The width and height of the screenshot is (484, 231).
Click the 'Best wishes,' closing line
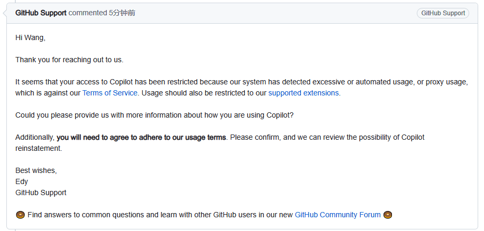click(x=36, y=170)
